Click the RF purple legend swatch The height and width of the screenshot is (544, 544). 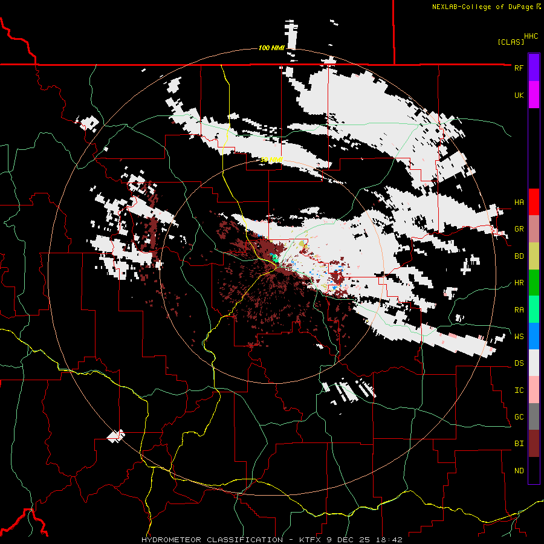coord(534,68)
